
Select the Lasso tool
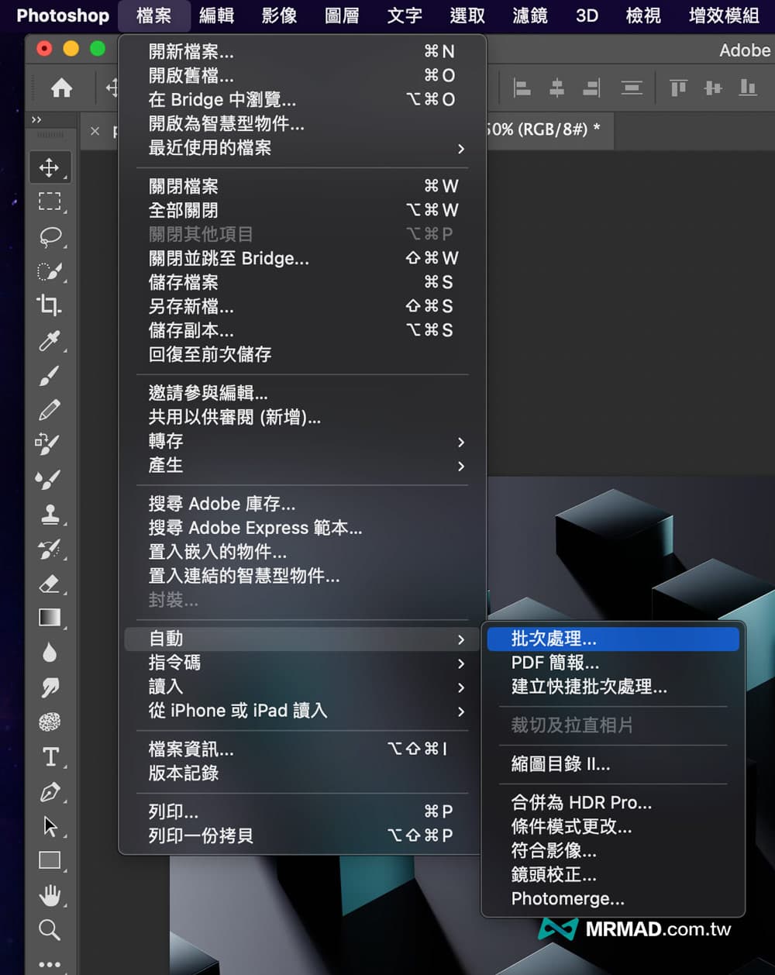[x=50, y=236]
